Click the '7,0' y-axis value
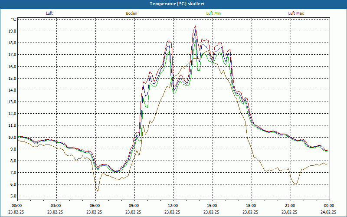 [13, 172]
